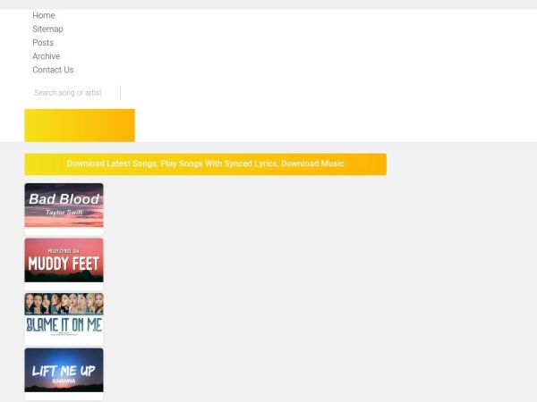Click the yellow gradient banner below search
The height and width of the screenshot is (402, 537).
click(80, 125)
